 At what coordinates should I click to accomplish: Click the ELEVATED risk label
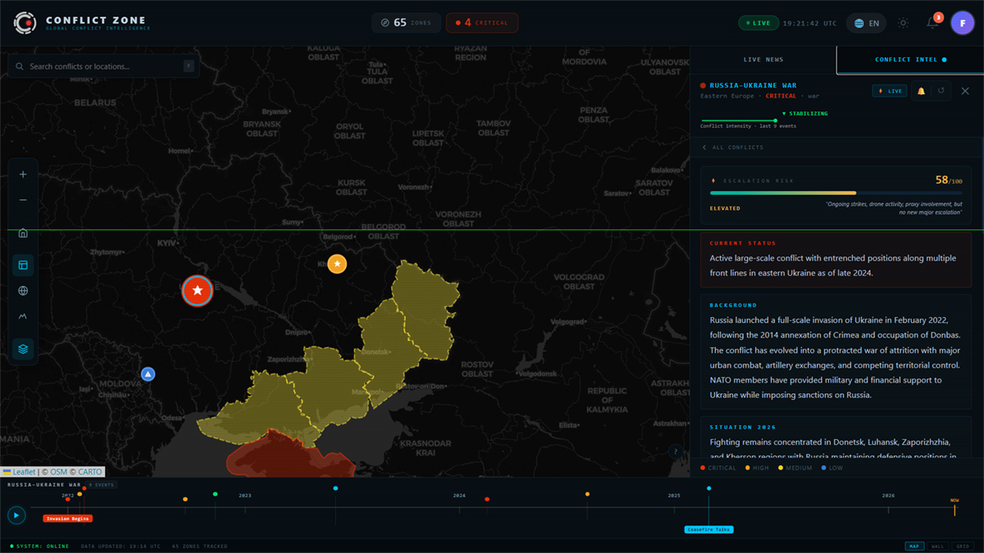(725, 208)
